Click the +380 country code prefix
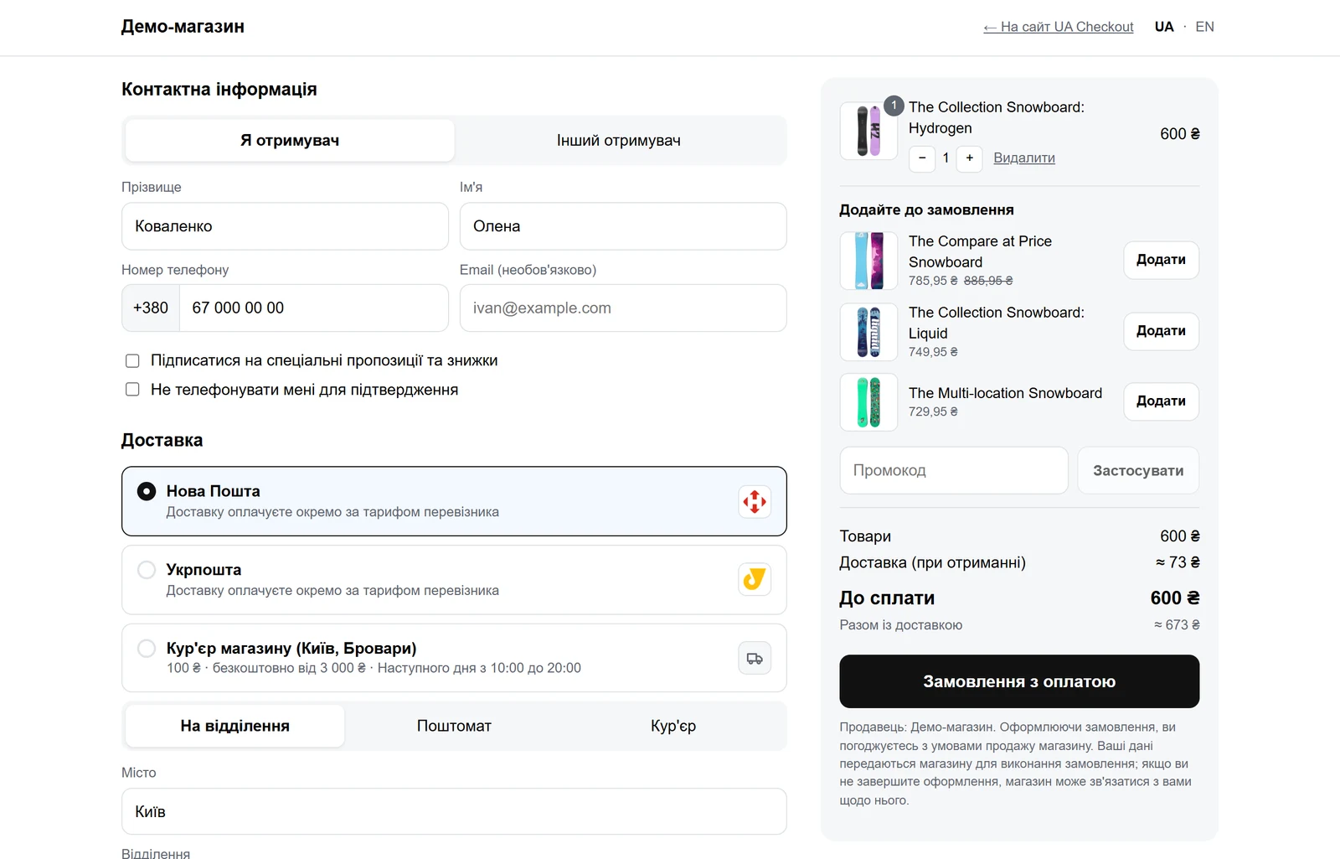The height and width of the screenshot is (859, 1340). pyautogui.click(x=151, y=308)
